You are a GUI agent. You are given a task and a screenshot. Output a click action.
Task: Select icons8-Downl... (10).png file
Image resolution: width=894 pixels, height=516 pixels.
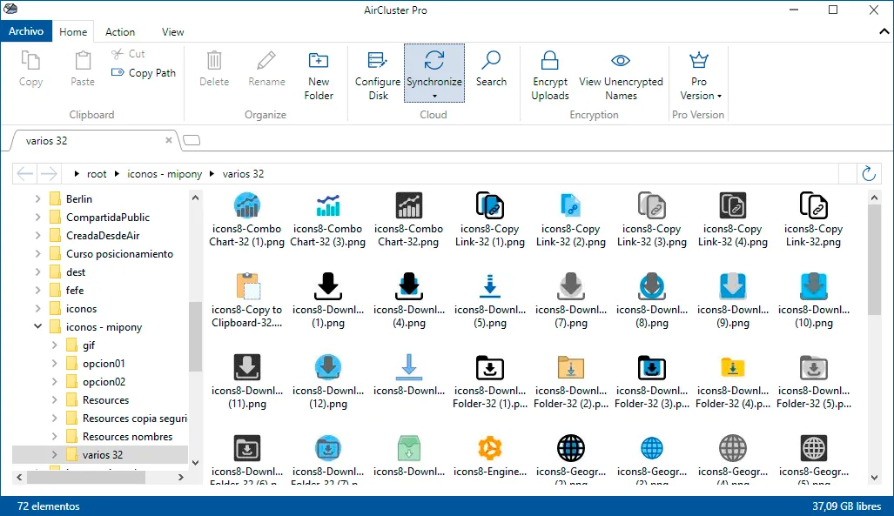[x=814, y=300]
